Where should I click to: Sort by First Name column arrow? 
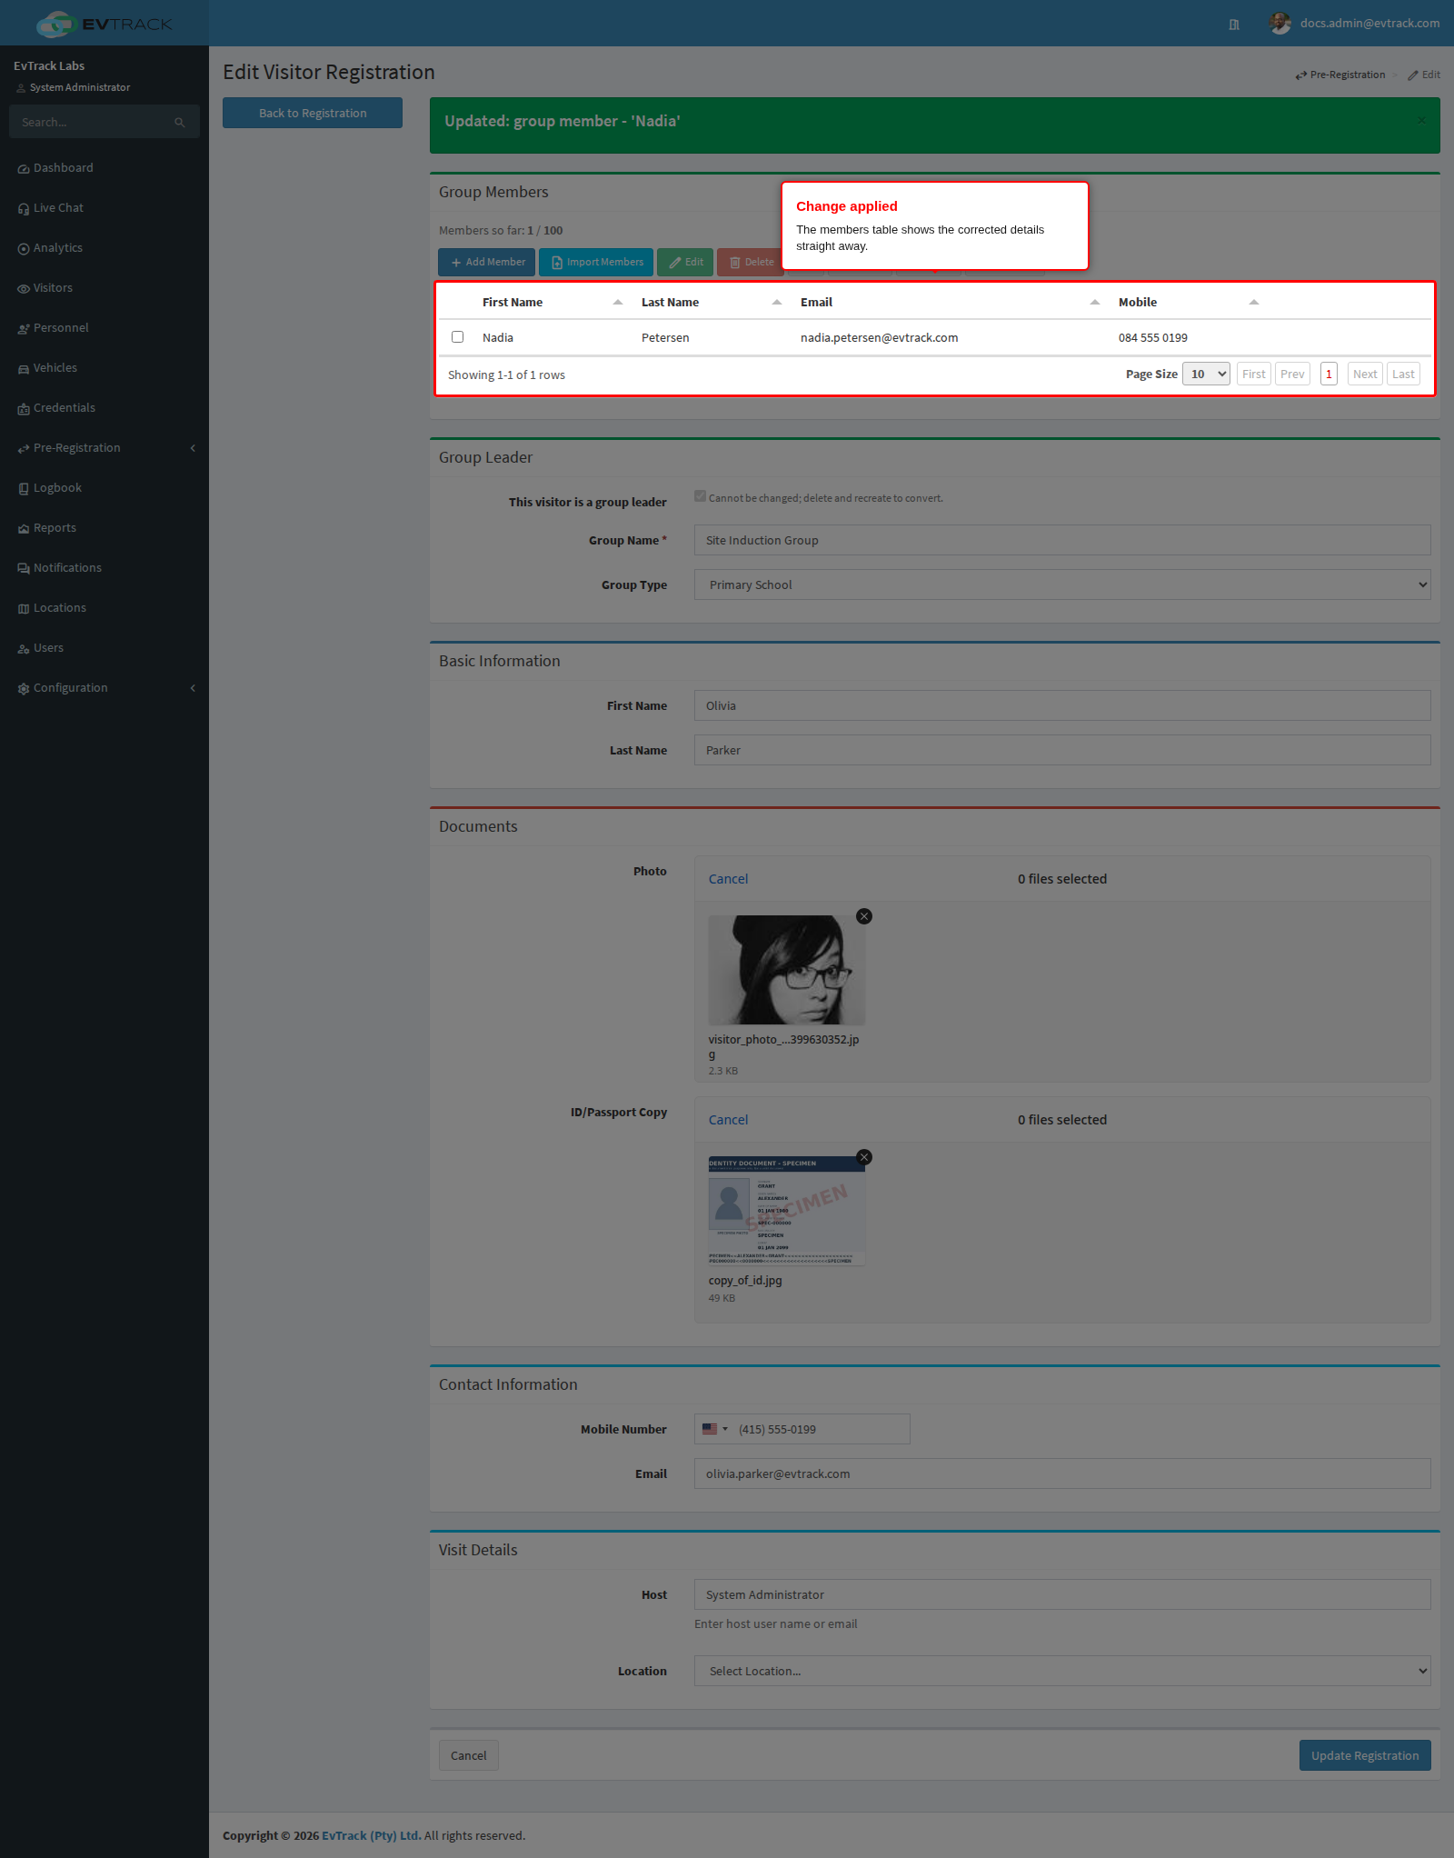pyautogui.click(x=618, y=302)
